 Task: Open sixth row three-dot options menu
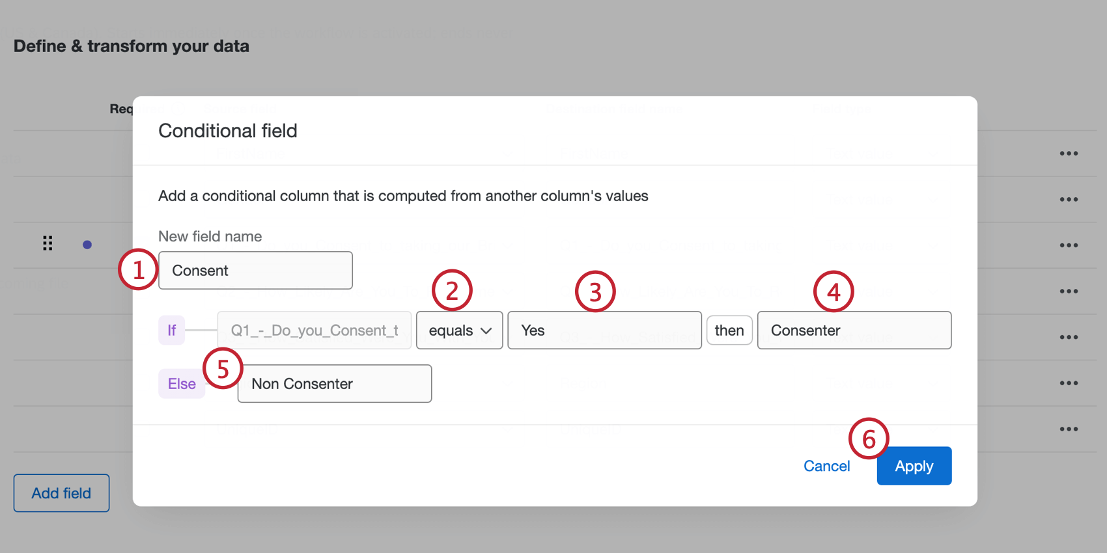[x=1069, y=383]
